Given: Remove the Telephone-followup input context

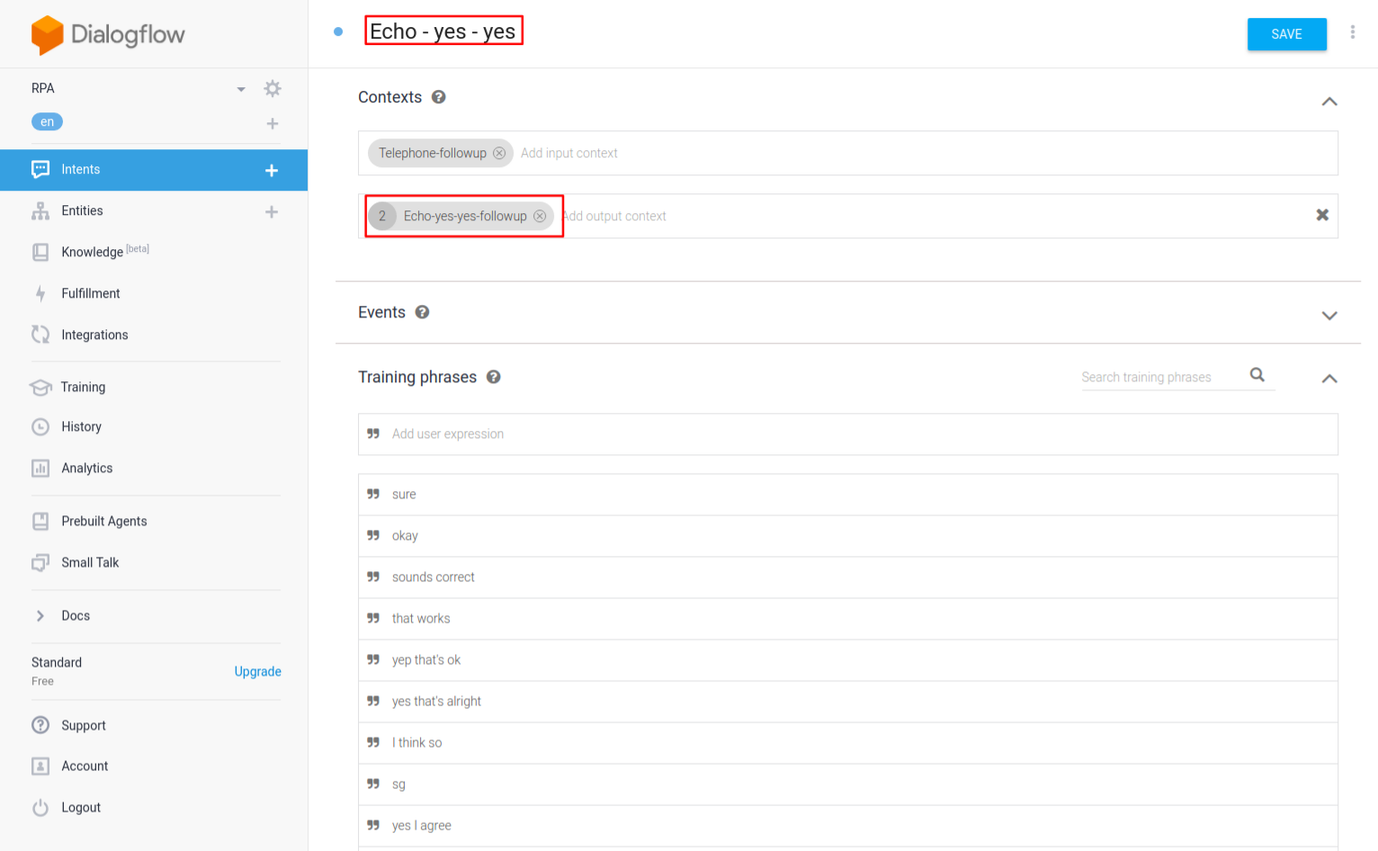Looking at the screenshot, I should pos(499,153).
